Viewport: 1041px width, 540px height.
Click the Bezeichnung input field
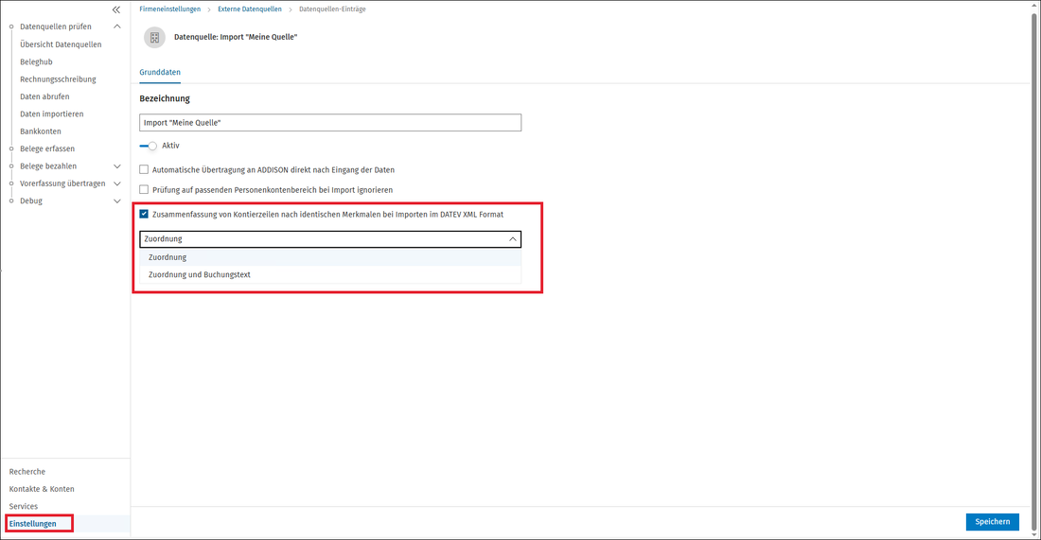tap(330, 123)
